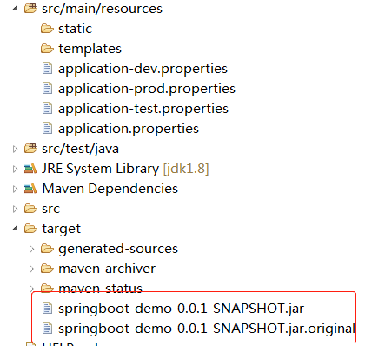Select the maven-archiver folder name

pyautogui.click(x=107, y=269)
